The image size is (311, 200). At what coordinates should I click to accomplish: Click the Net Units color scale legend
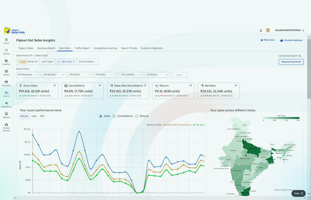point(281,118)
